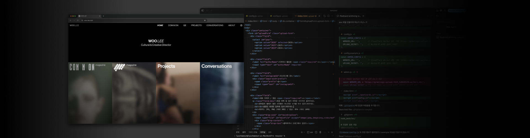Open changes compare icon in editor toolbar

[324, 16]
